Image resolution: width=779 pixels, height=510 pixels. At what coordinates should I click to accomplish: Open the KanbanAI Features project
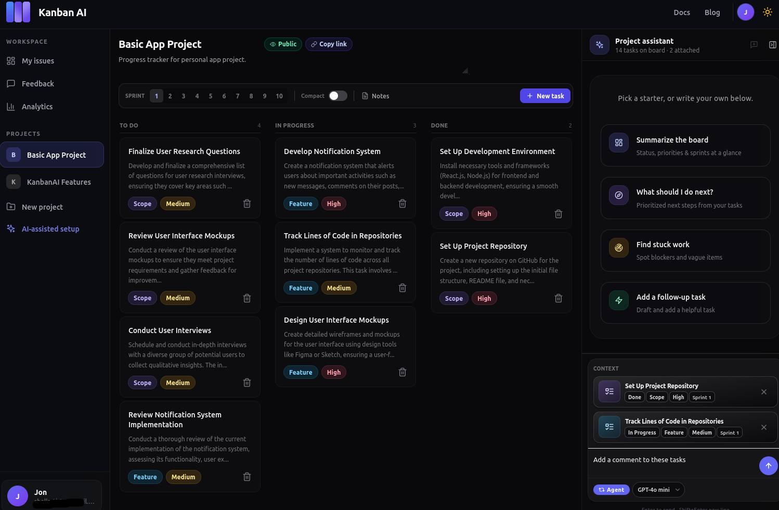pyautogui.click(x=52, y=182)
